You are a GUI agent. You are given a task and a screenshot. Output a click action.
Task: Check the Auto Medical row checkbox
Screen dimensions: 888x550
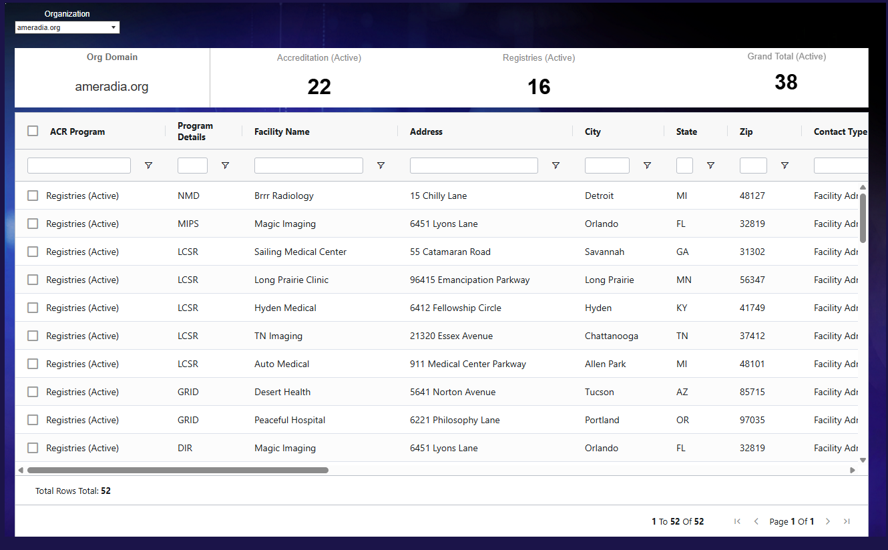[x=33, y=364]
